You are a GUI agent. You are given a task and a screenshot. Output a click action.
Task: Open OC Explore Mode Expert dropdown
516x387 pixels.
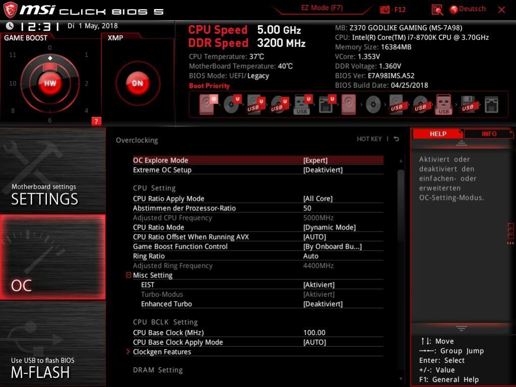coord(315,160)
